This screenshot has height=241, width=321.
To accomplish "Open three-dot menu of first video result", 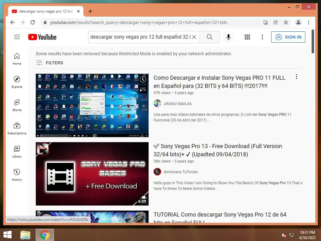I will point(297,77).
